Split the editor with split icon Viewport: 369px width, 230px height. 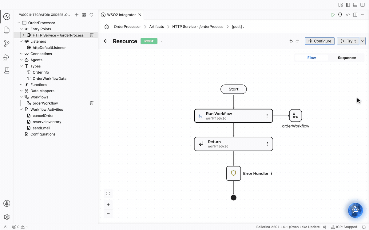[x=355, y=15]
